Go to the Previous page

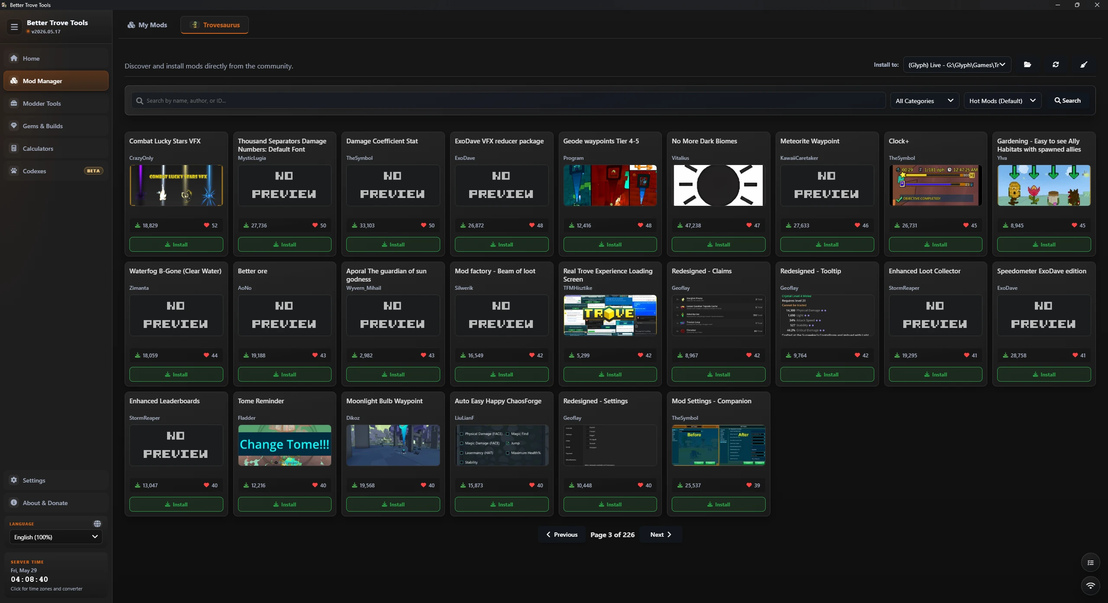click(x=562, y=534)
